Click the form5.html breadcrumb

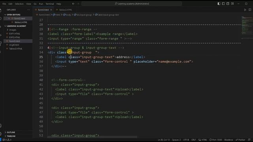[43, 15]
